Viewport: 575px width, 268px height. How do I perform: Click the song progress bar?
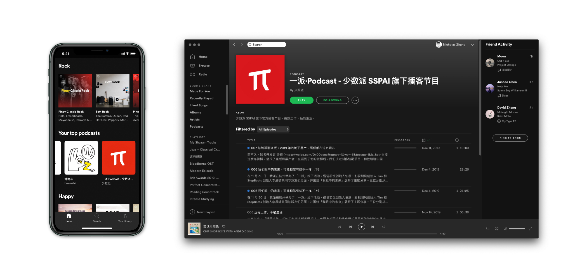click(361, 234)
